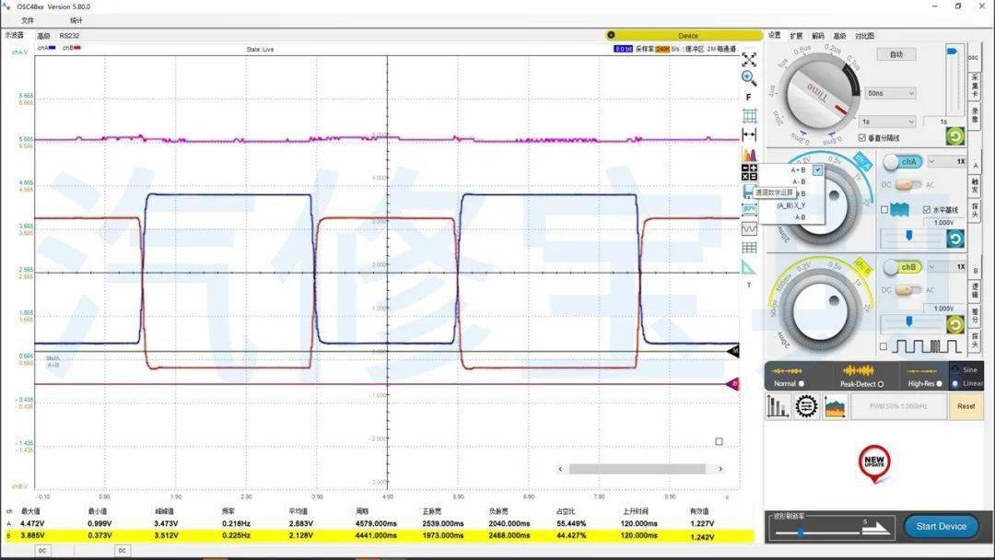Toggle the chA channel switch
The image size is (995, 560).
point(902,162)
